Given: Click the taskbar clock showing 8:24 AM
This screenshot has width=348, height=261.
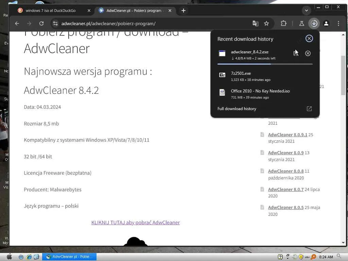Looking at the screenshot, I should 326,257.
